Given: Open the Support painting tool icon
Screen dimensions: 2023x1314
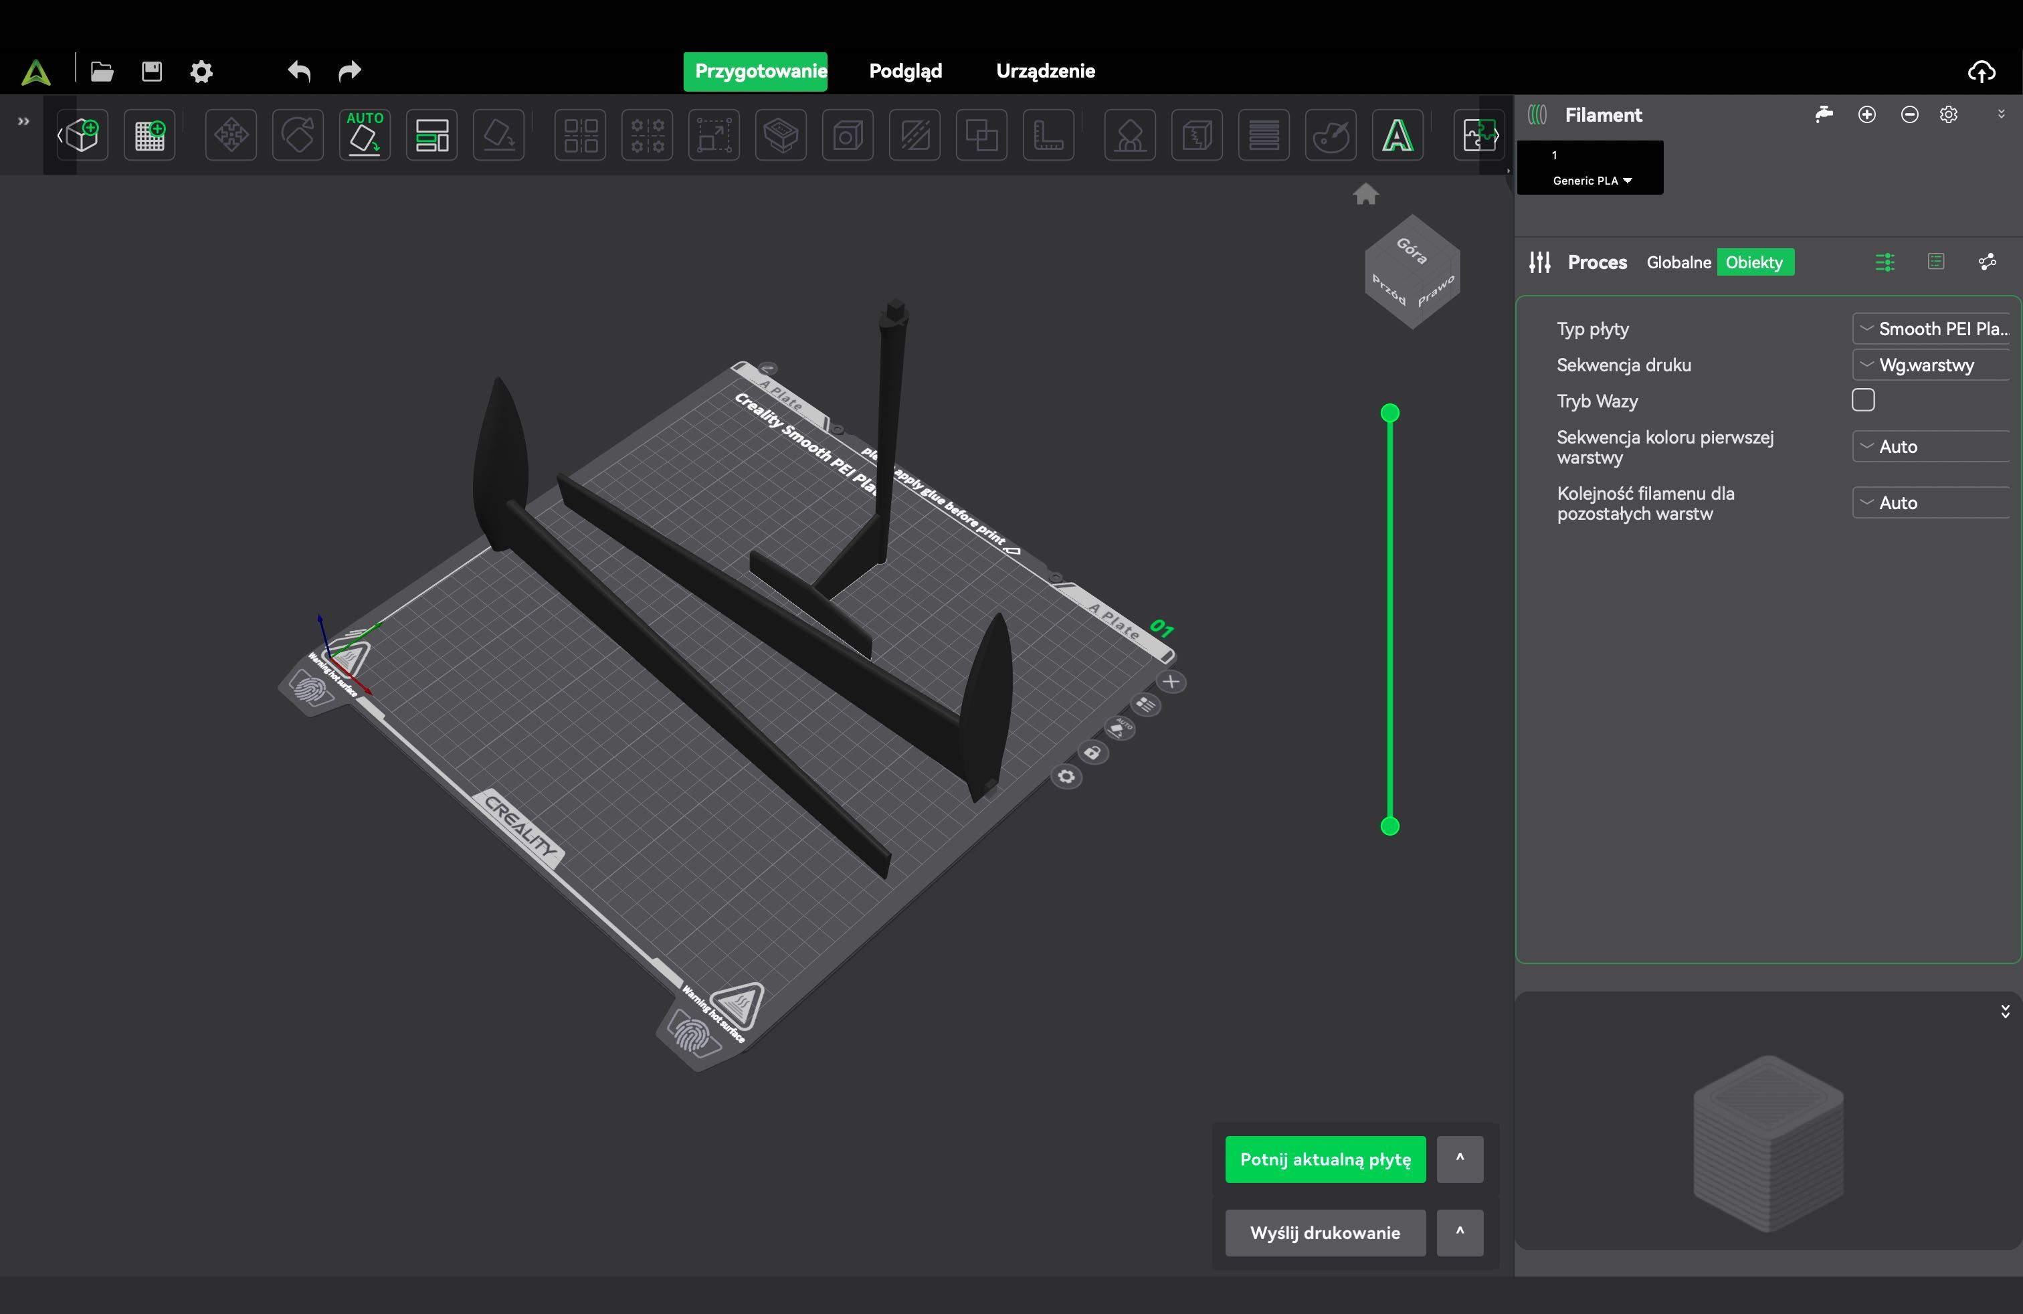Looking at the screenshot, I should 1131,135.
